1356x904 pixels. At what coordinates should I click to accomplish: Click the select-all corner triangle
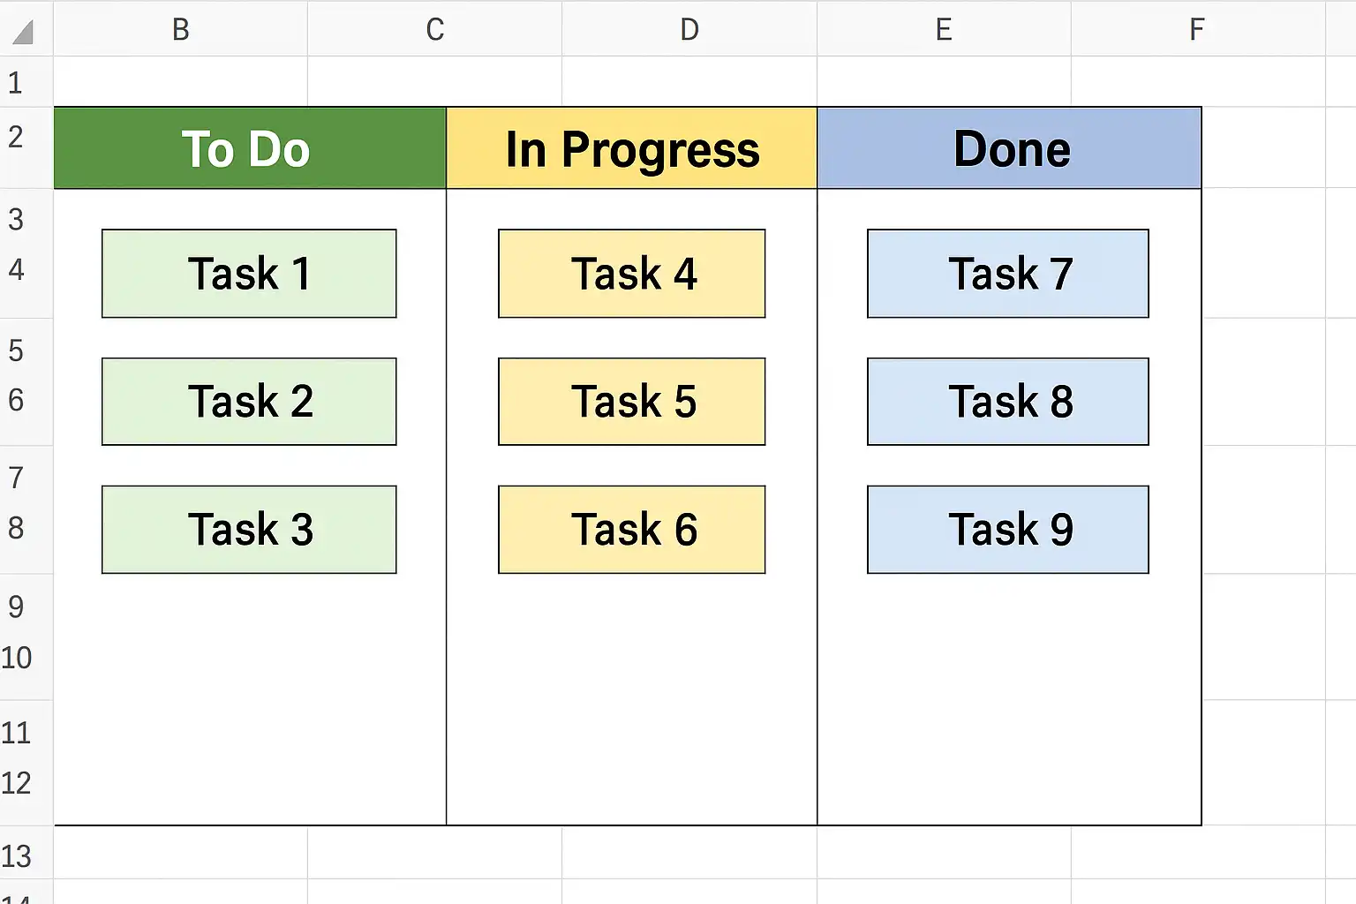24,33
